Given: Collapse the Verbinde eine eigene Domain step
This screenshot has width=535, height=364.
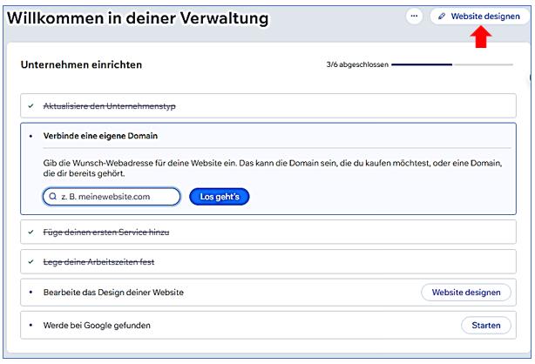Looking at the screenshot, I should 100,137.
